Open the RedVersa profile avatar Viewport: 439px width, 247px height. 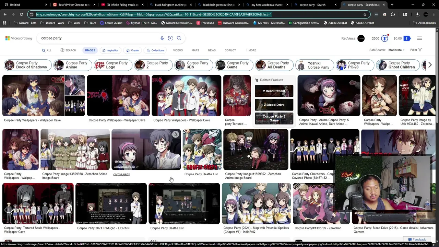(x=361, y=38)
